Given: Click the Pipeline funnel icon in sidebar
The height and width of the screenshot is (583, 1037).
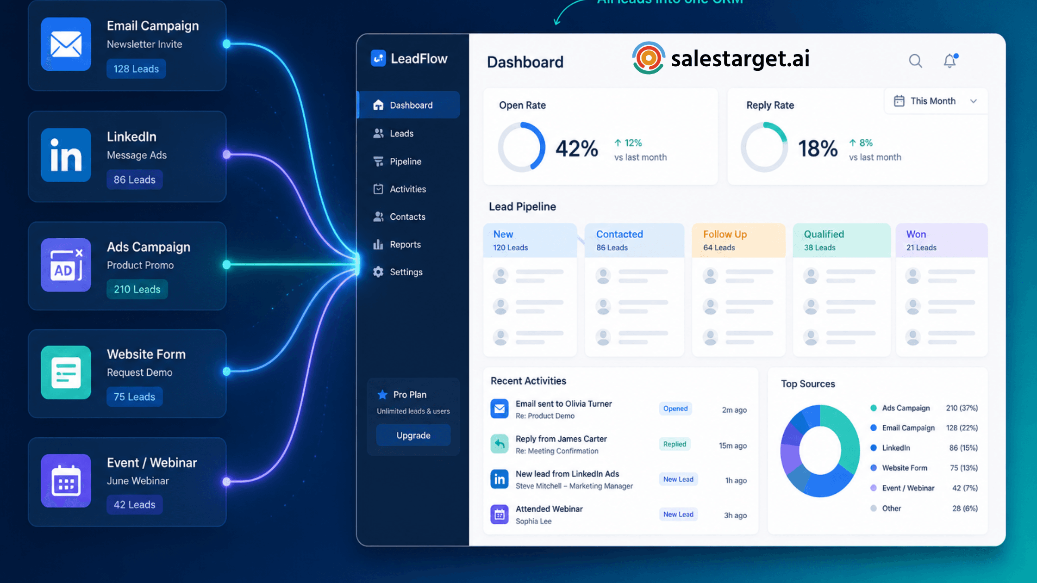Looking at the screenshot, I should tap(378, 161).
